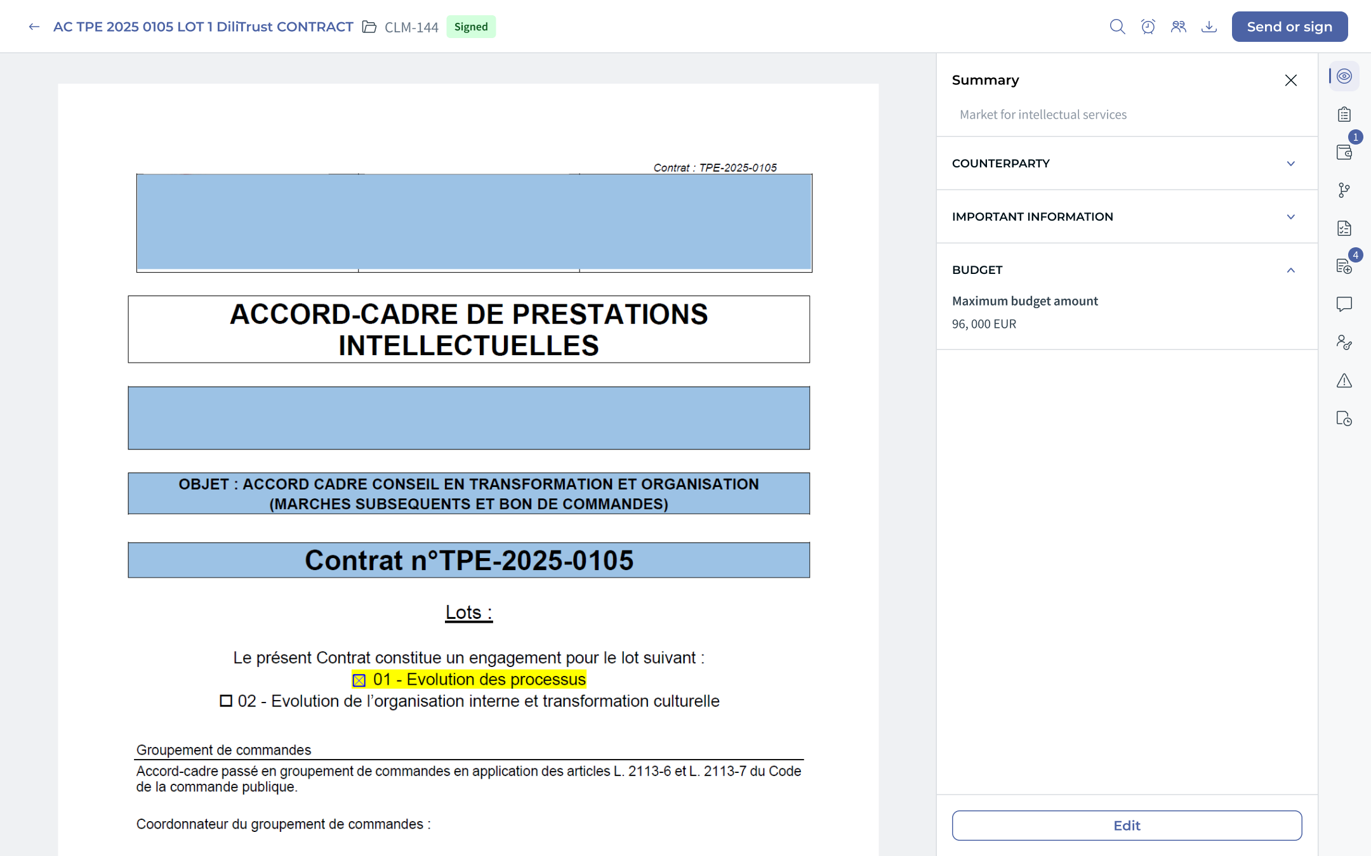Open the folder icon beside CLM-144
This screenshot has height=856, width=1371.
pyautogui.click(x=369, y=27)
